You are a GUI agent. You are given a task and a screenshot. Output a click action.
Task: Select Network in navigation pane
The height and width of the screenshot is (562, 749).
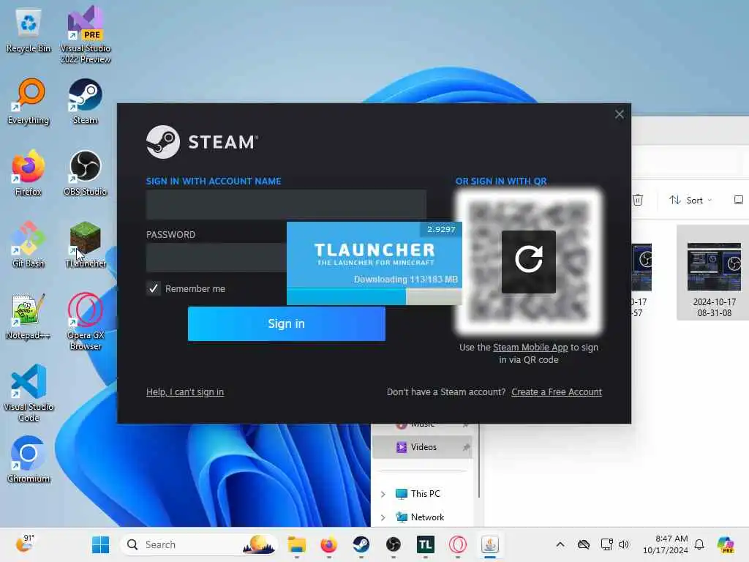point(427,517)
